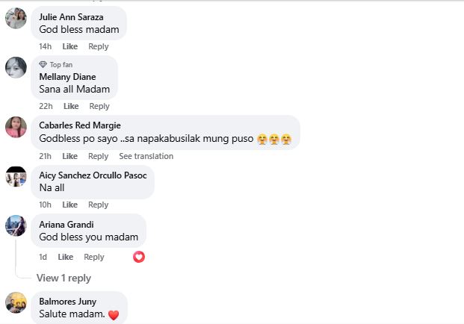Reply to Mellany Diane's comment
The image size is (464, 324).
[99, 106]
